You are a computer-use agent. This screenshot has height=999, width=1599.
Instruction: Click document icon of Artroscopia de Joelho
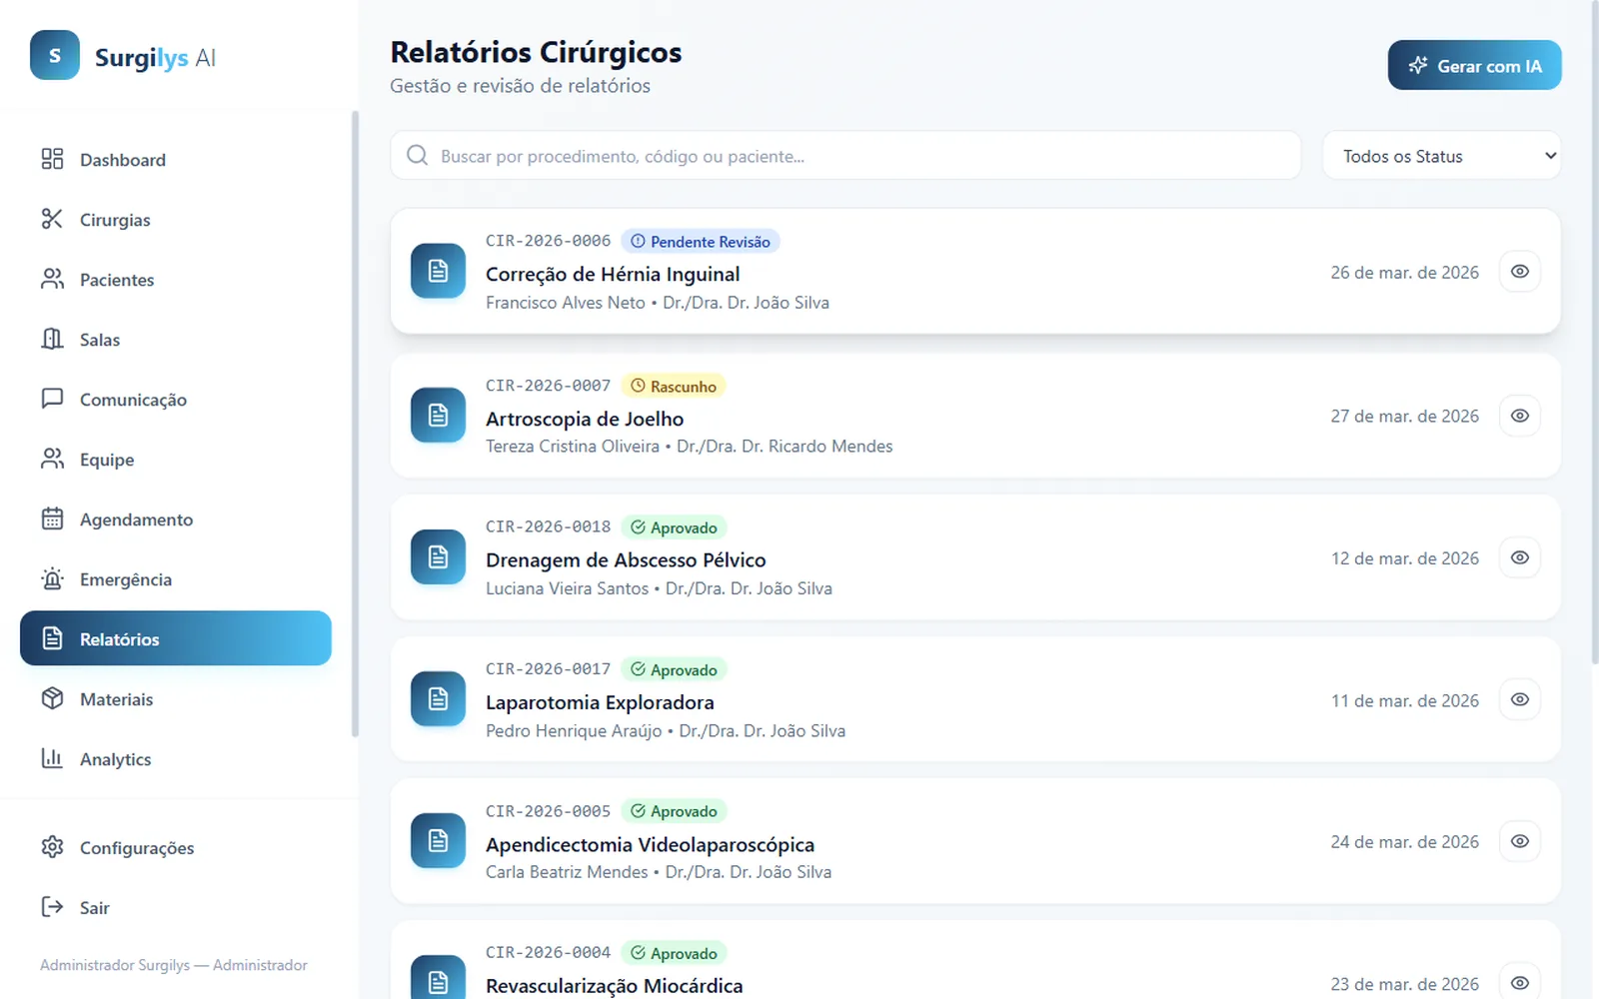coord(438,415)
